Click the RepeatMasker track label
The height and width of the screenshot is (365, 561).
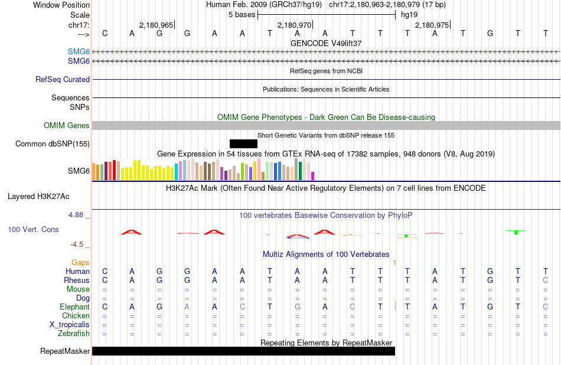pos(65,351)
